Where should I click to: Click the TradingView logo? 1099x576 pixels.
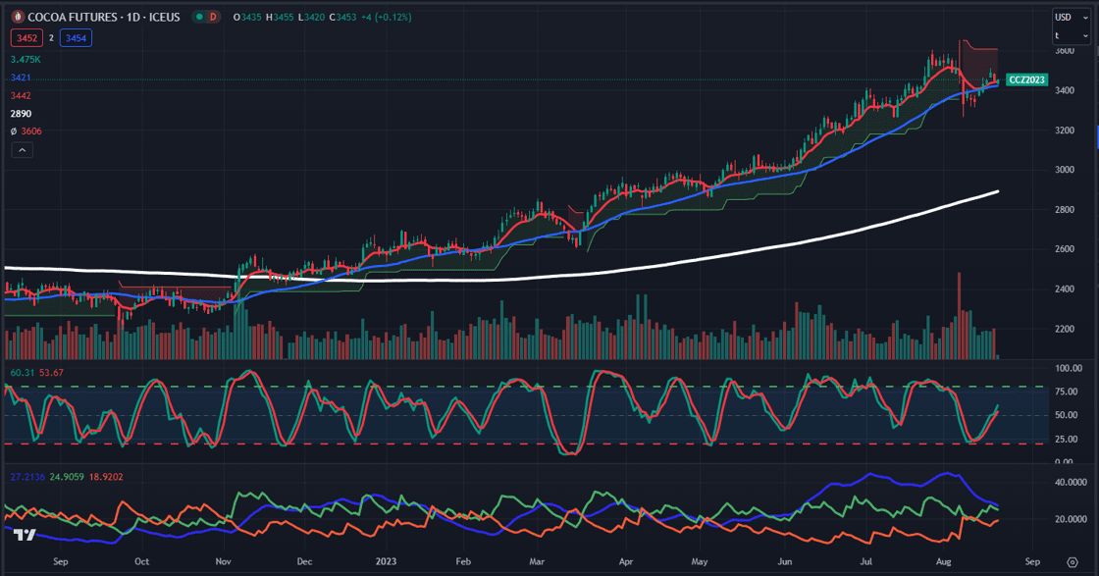pos(25,535)
